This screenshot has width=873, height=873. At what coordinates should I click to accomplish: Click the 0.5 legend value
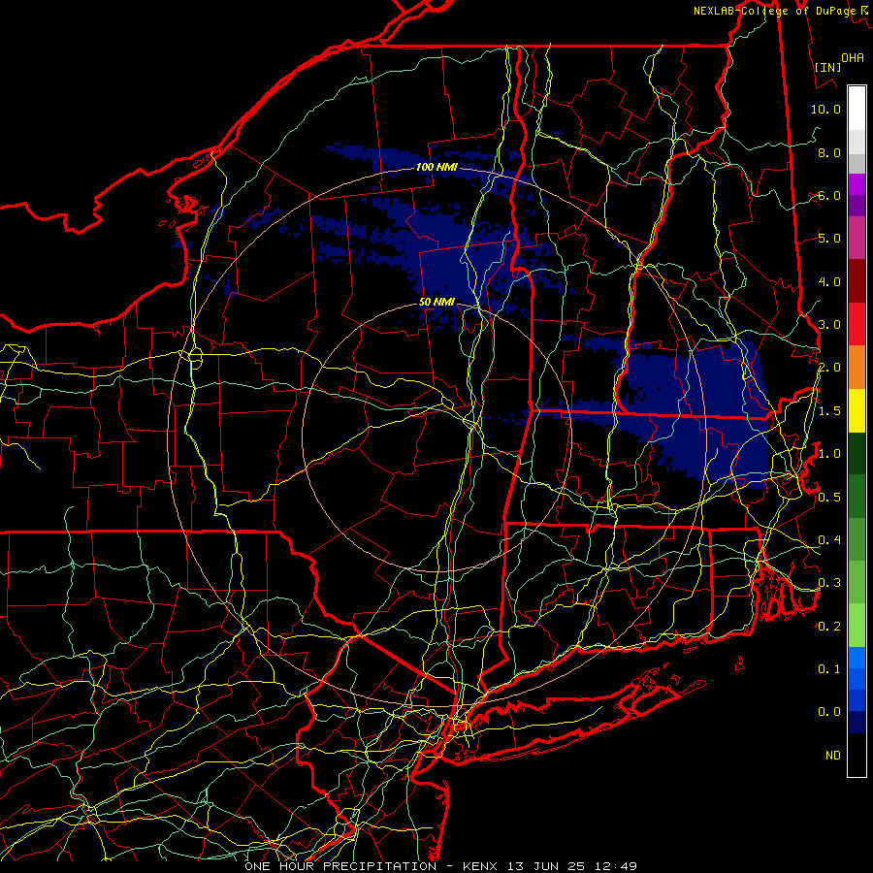pos(829,498)
